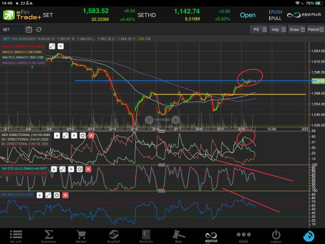Screen dimensions: 325x244
Task: Open the calendar date picker icon
Action: tap(29, 29)
